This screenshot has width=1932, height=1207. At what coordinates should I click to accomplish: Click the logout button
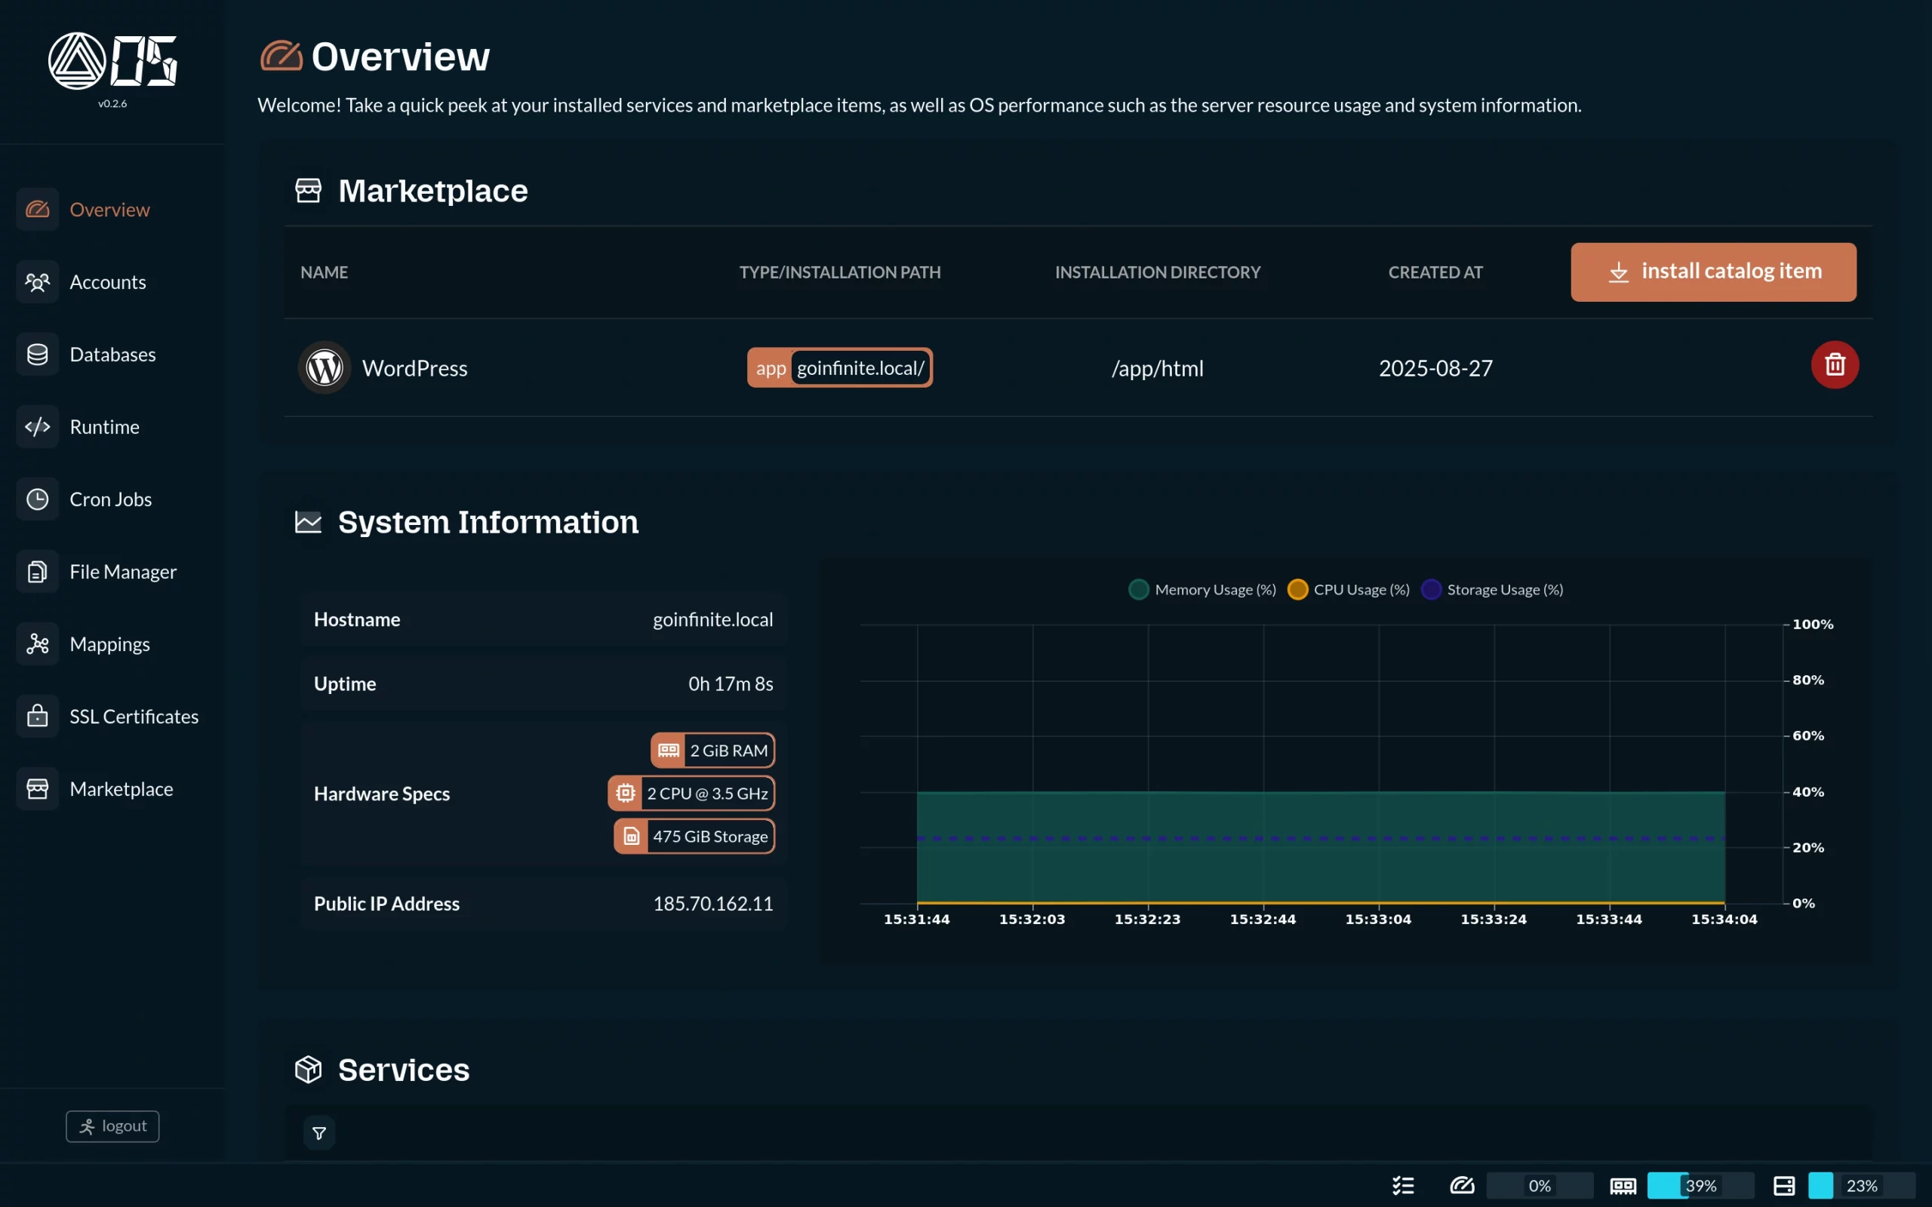pos(112,1126)
